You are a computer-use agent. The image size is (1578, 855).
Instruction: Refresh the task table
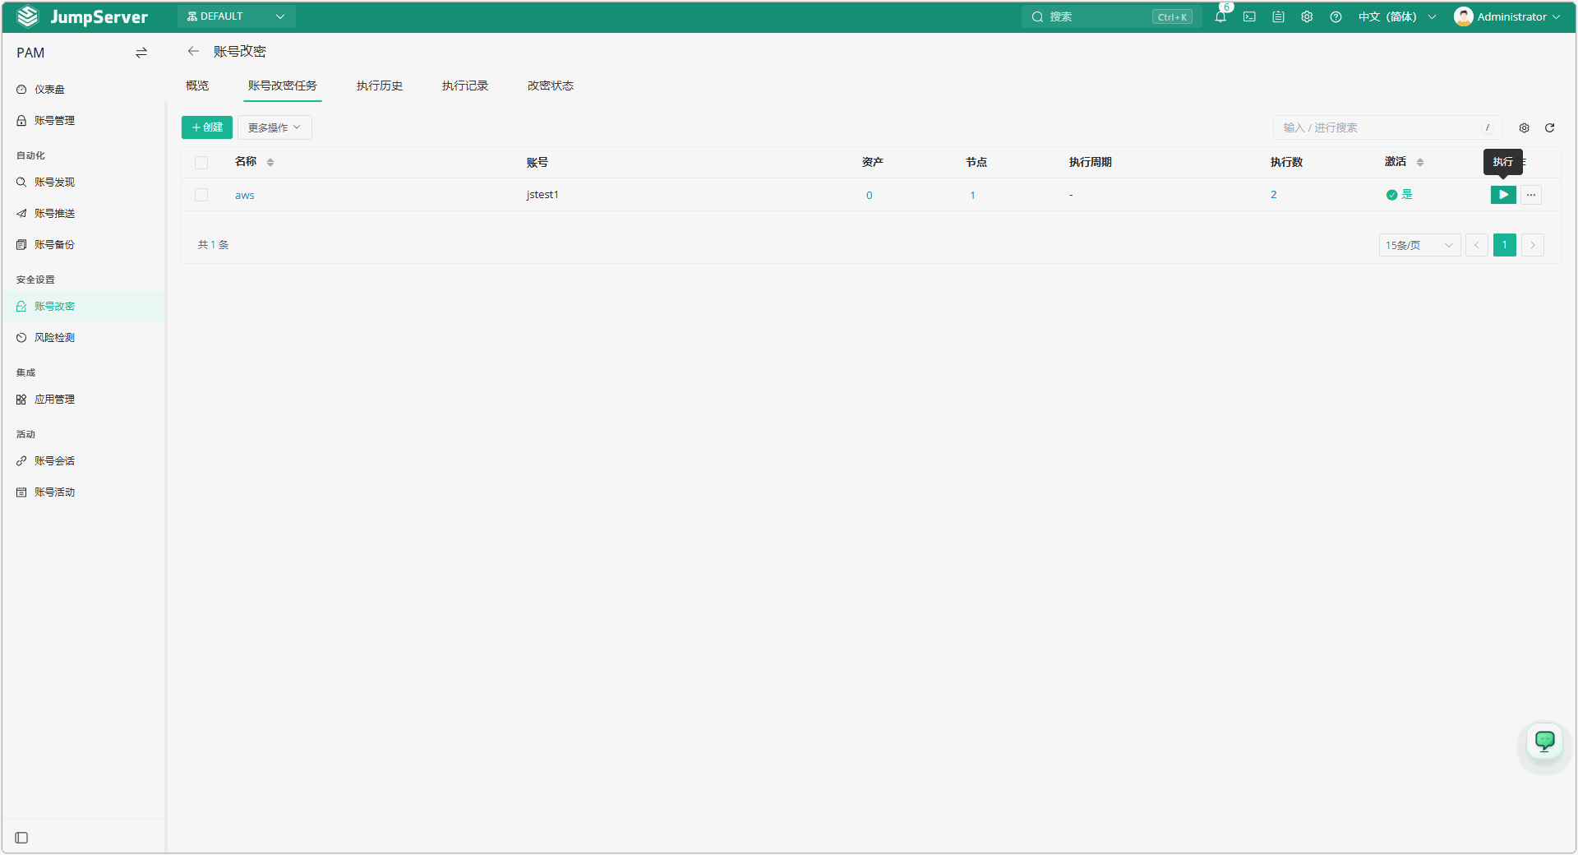pyautogui.click(x=1549, y=127)
